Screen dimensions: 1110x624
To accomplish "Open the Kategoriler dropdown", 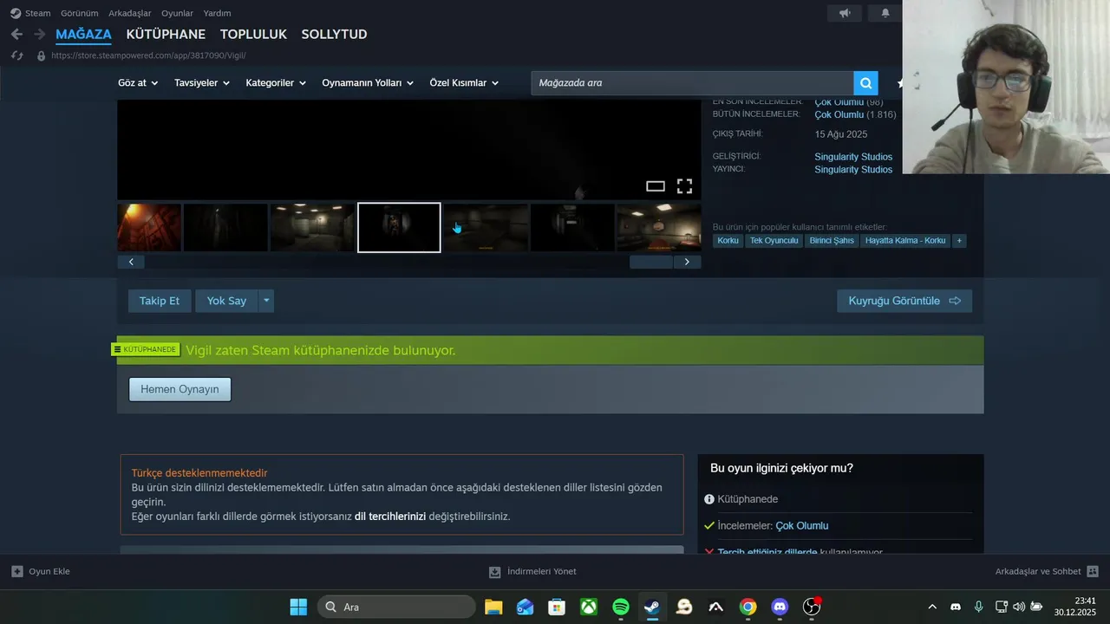I will (x=276, y=83).
